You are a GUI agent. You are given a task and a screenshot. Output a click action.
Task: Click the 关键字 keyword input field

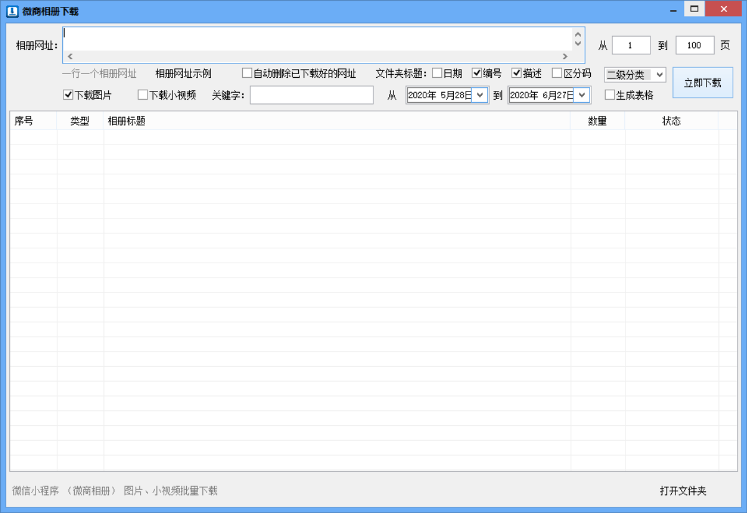point(312,95)
